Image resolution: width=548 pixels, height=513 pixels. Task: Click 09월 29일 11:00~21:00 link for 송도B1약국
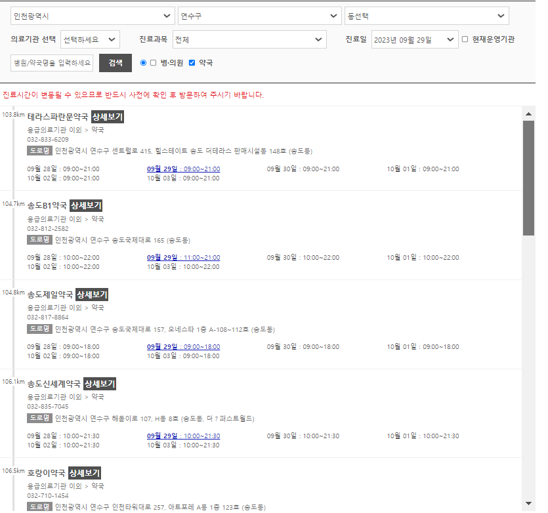184,258
